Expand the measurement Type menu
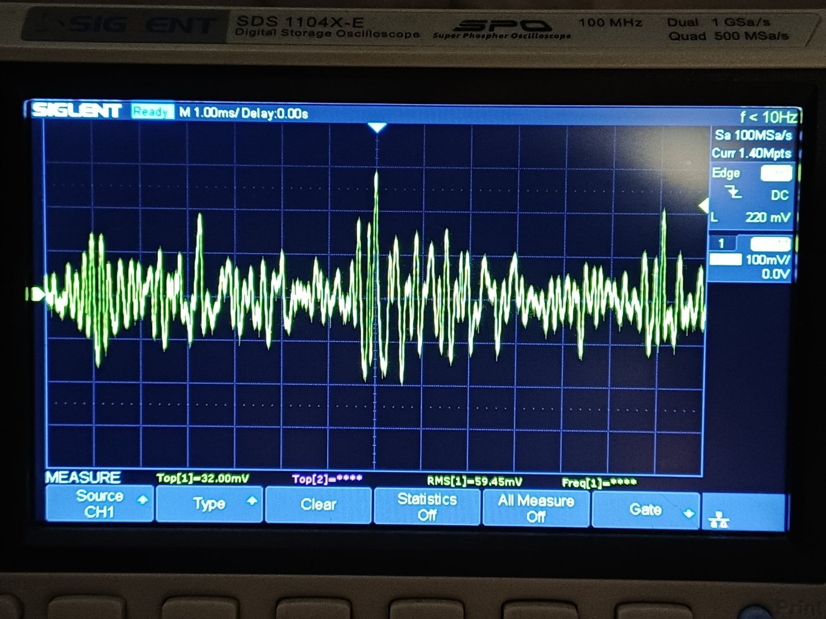This screenshot has height=619, width=826. tap(209, 504)
